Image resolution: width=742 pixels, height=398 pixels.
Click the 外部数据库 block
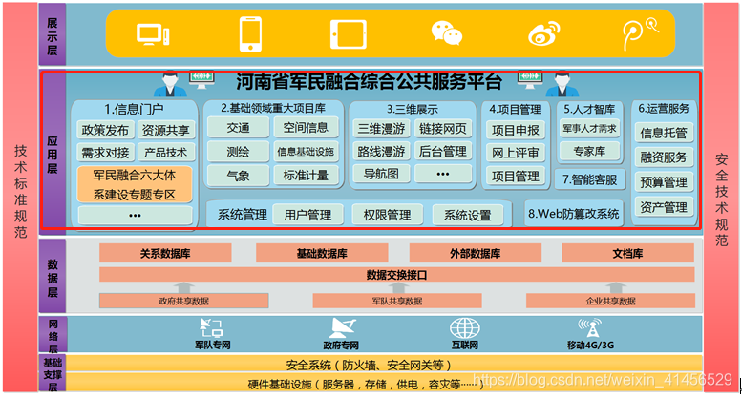point(476,253)
